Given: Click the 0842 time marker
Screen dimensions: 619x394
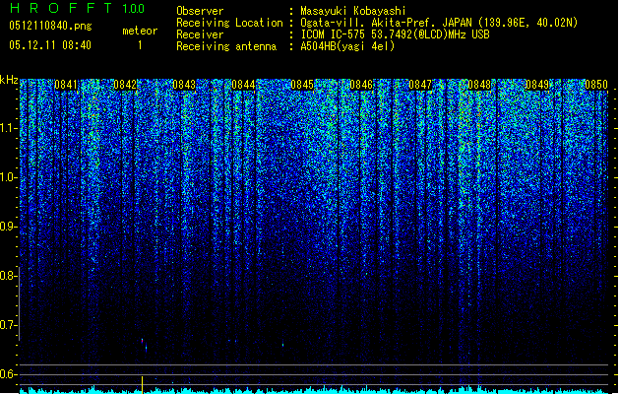Looking at the screenshot, I should click(x=125, y=85).
